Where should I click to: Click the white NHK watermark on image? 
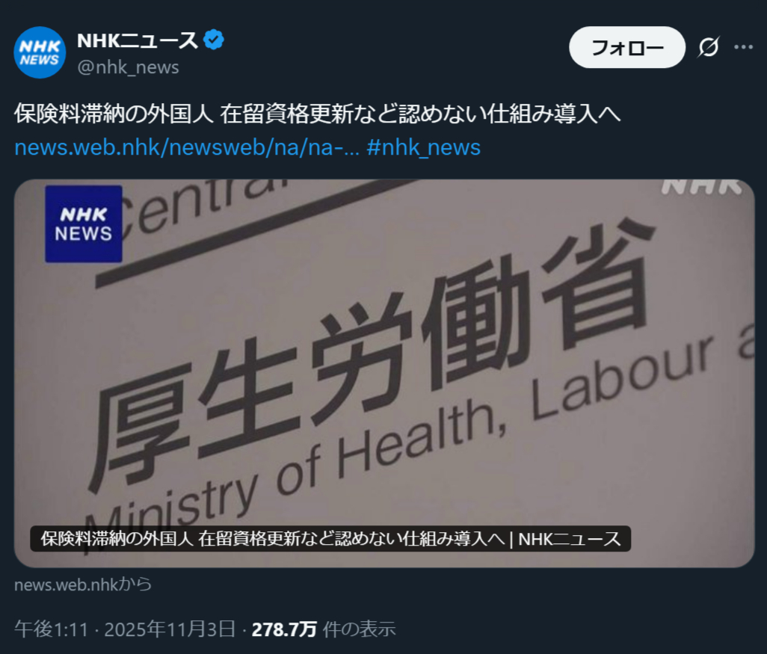[x=701, y=187]
